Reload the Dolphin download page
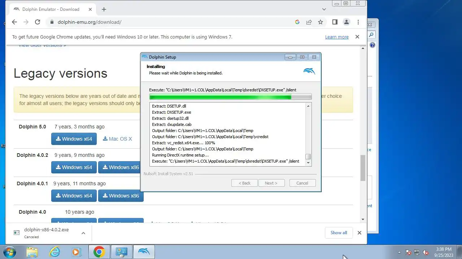Viewport: 462px width, 259px height. 38,22
